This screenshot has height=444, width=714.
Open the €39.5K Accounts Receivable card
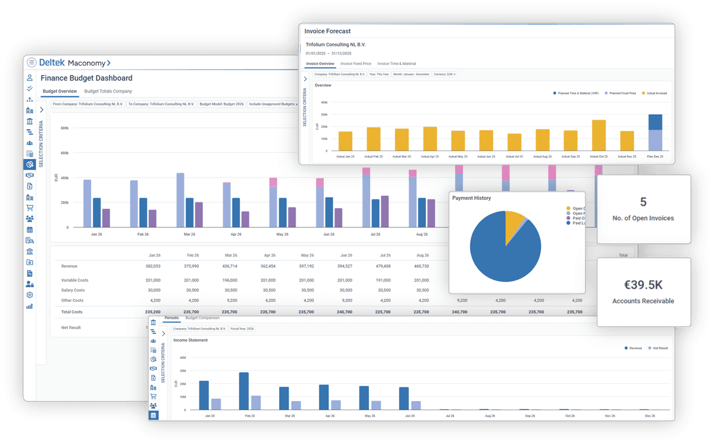coord(643,292)
